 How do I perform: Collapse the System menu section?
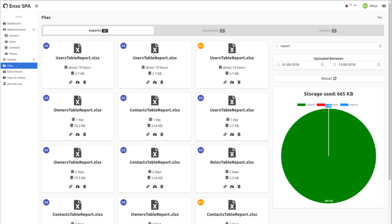pyautogui.click(x=19, y=60)
